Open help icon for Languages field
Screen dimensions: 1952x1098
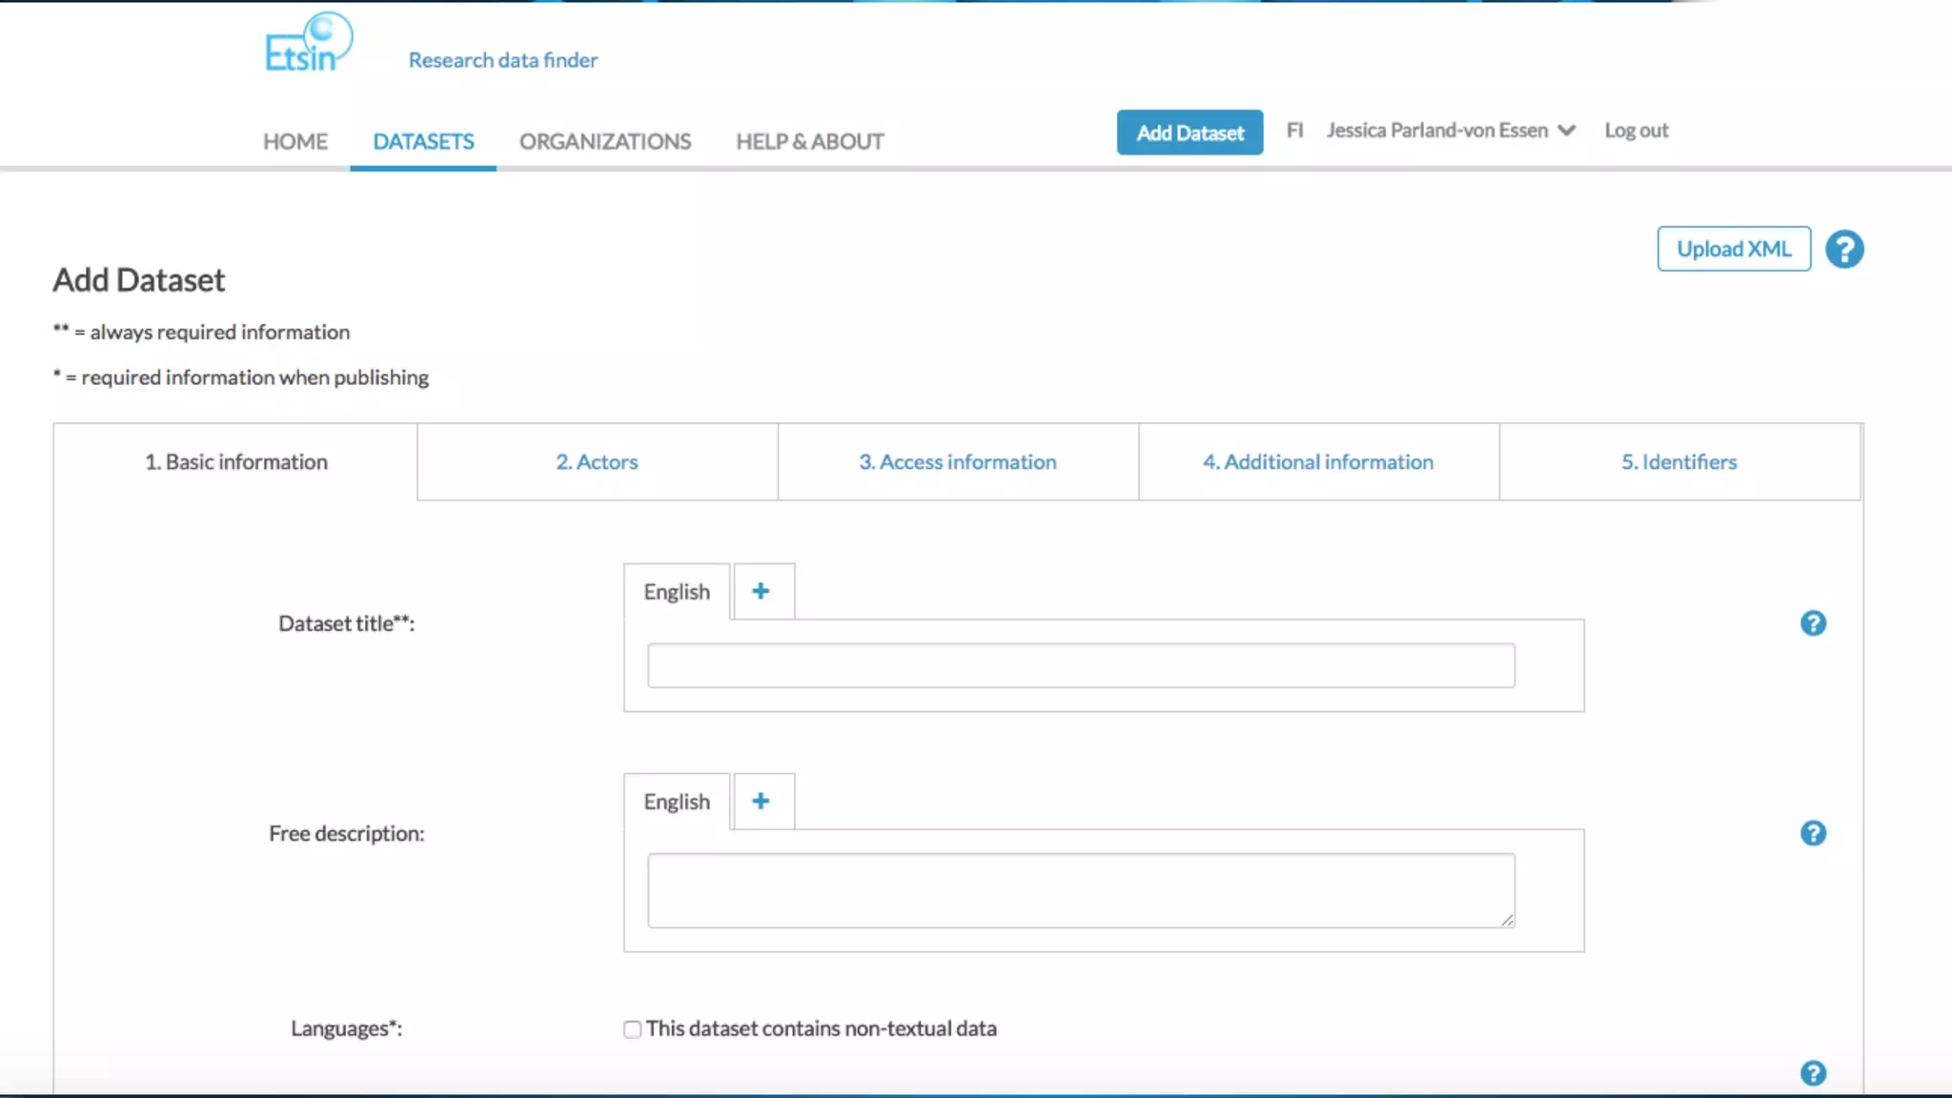[x=1812, y=1073]
